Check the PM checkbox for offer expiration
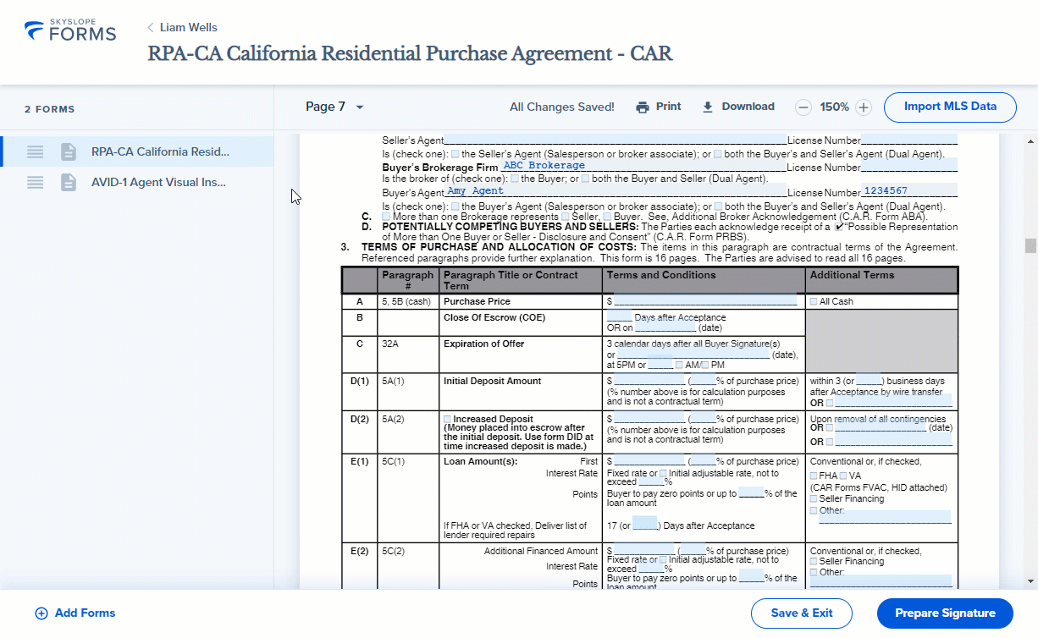This screenshot has width=1038, height=638. [x=705, y=365]
